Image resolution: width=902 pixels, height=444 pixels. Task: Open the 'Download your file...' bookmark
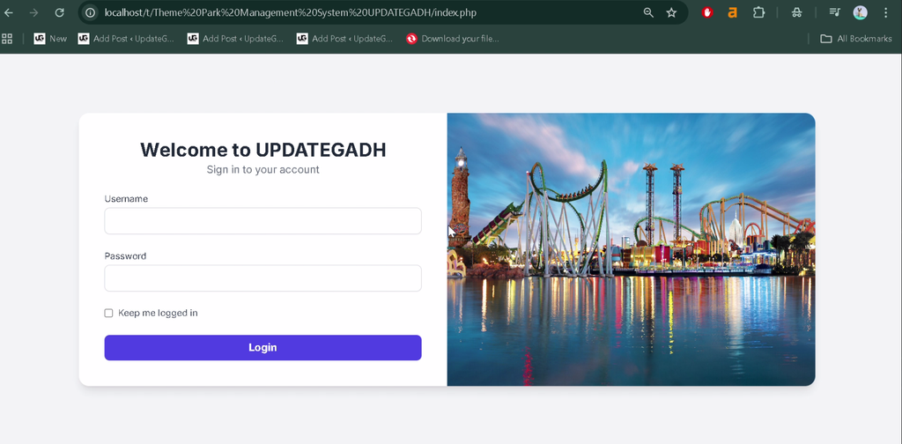[x=452, y=39]
